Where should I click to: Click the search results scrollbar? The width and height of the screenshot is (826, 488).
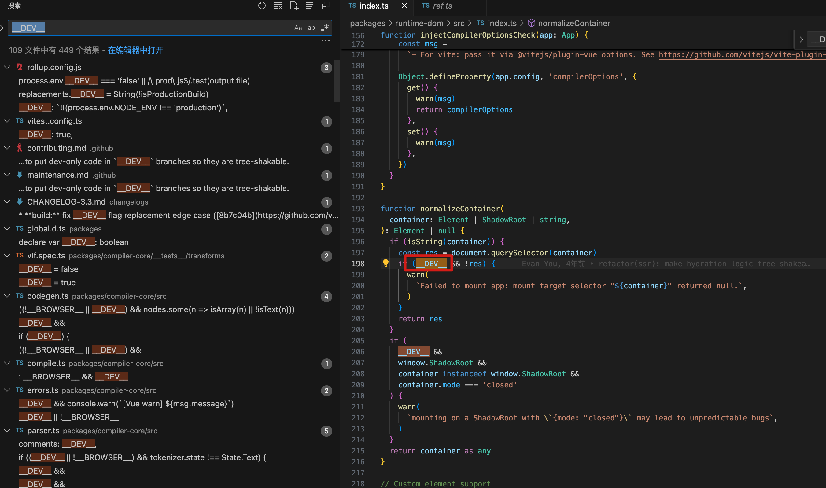336,81
